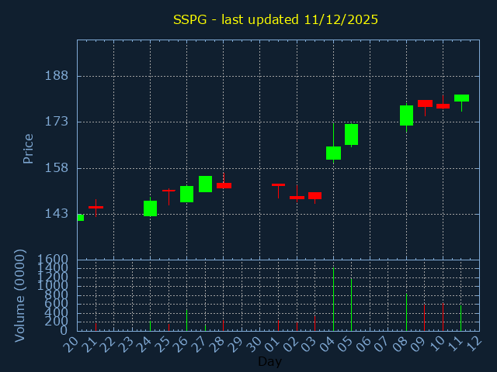Click the green candlestick on day 11
The width and height of the screenshot is (497, 372).
[461, 98]
